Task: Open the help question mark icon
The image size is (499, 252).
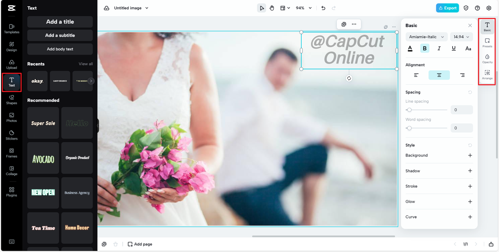Action: click(x=478, y=8)
